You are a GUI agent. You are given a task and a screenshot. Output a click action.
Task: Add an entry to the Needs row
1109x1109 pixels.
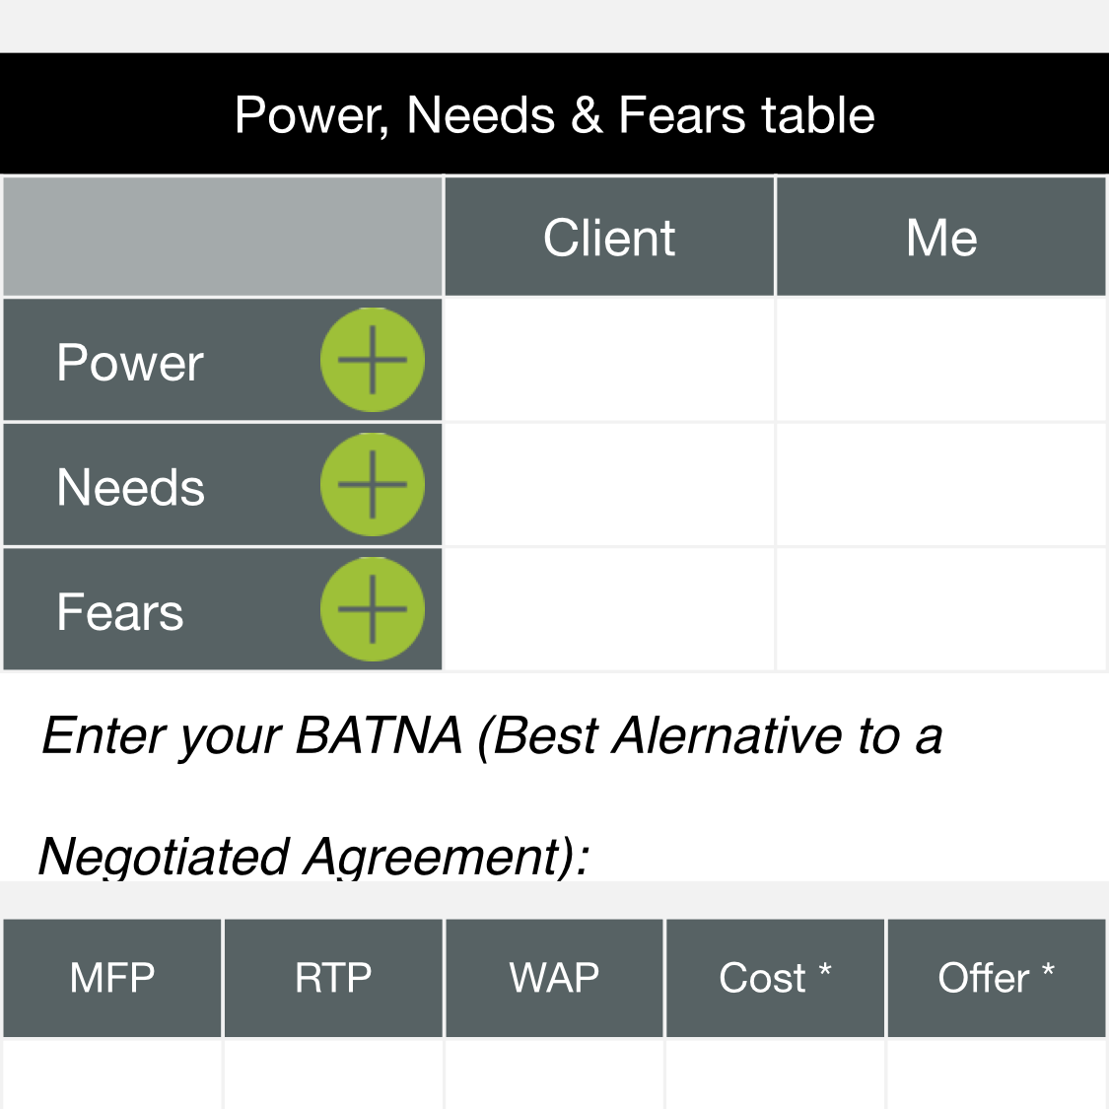pyautogui.click(x=372, y=484)
